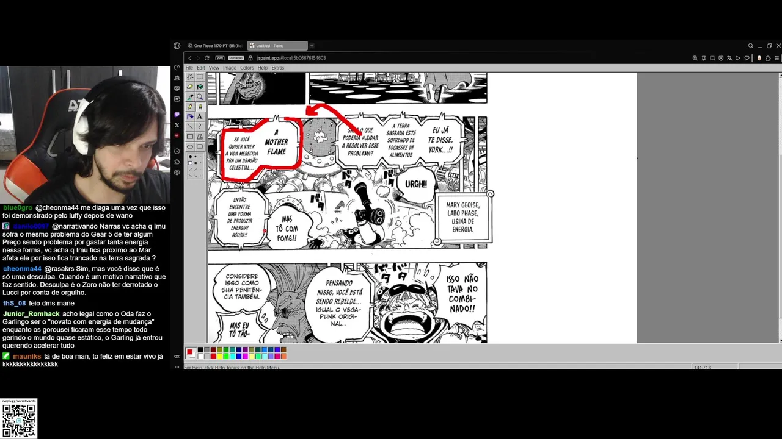Select the Ellipse tool
The width and height of the screenshot is (782, 439).
click(190, 146)
